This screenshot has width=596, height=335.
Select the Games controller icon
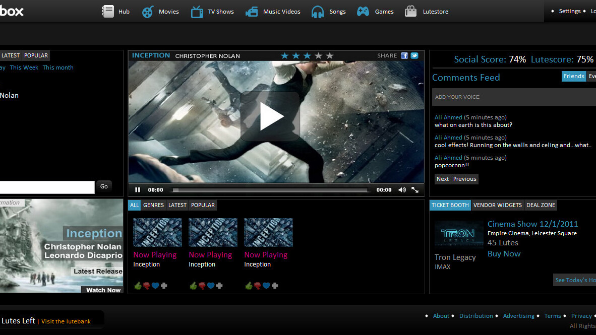[x=363, y=12]
